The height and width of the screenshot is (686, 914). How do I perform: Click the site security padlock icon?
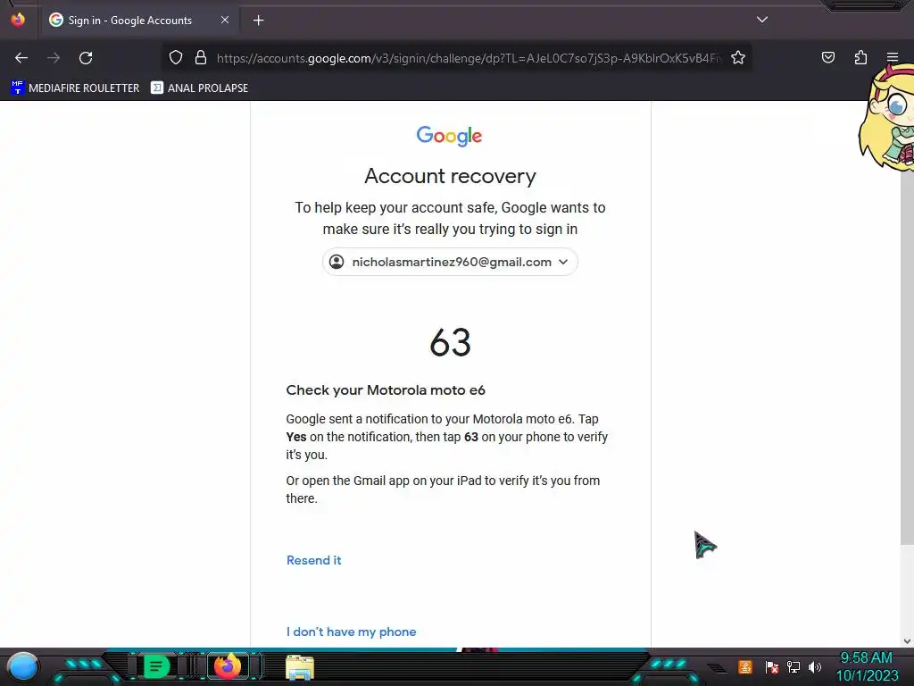[201, 58]
